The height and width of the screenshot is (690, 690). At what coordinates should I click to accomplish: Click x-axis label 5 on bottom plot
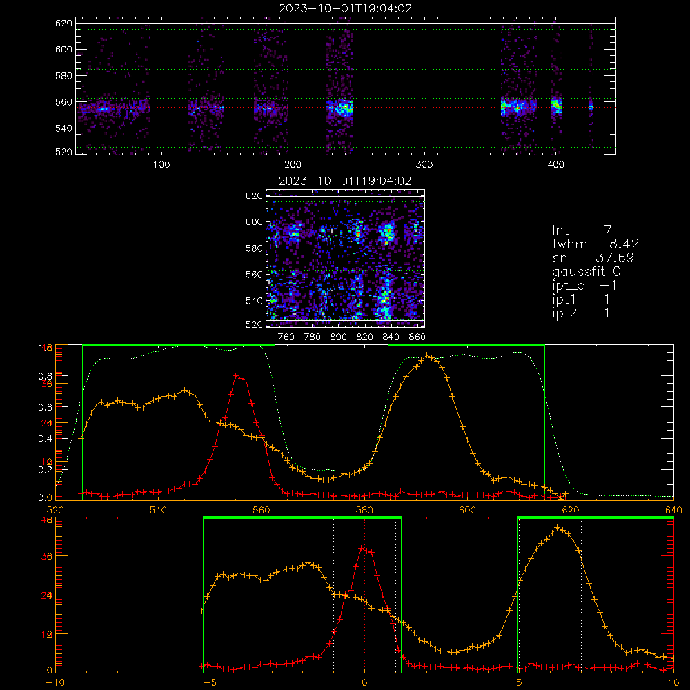pos(519,682)
